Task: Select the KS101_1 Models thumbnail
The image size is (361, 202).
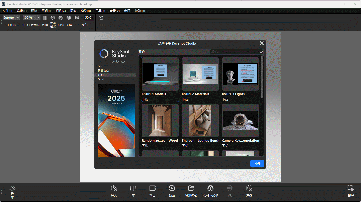Action: tap(160, 74)
